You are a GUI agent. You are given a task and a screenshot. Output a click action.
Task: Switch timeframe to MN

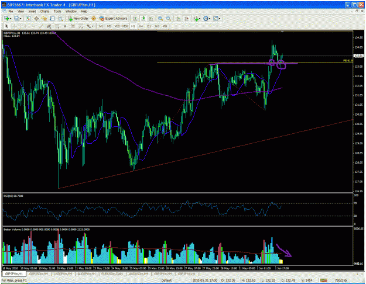tap(165, 26)
